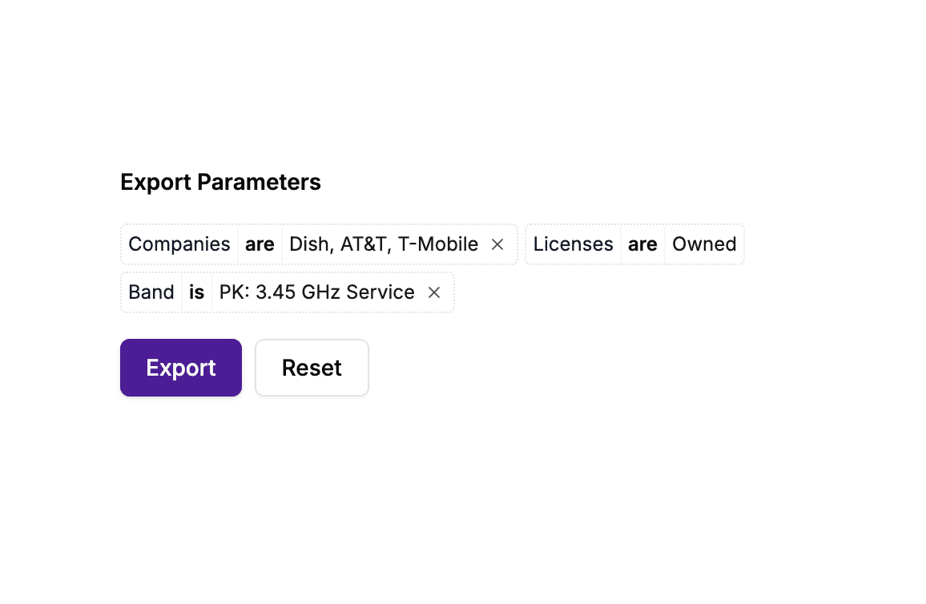The image size is (926, 604).
Task: Open the Dish, AT&T, T-Mobile companies value
Action: tap(383, 244)
